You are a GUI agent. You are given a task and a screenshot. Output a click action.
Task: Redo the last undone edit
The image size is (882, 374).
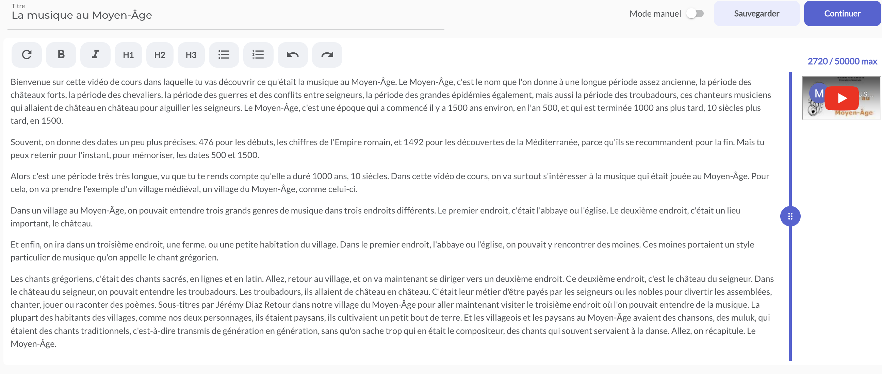pyautogui.click(x=327, y=55)
